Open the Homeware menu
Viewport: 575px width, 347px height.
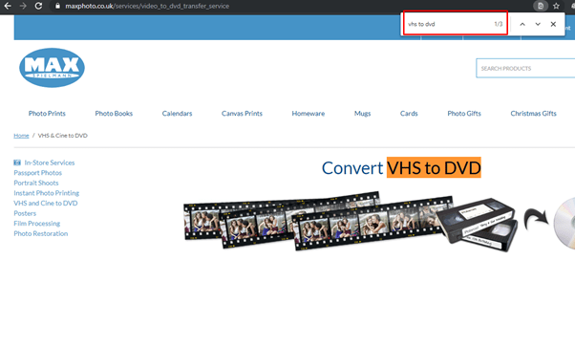click(309, 114)
